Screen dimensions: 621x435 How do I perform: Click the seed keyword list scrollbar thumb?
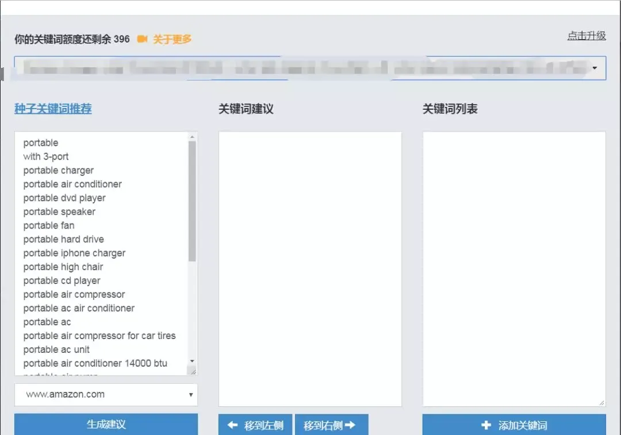pos(192,201)
